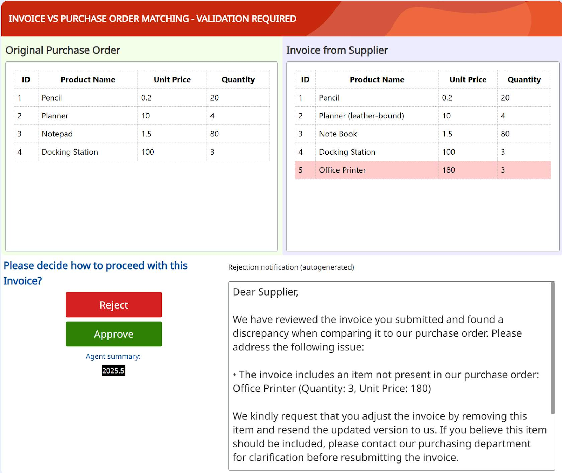Click Note Book's quantity 80 in invoice
Viewport: 562px width, 473px height.
[505, 134]
